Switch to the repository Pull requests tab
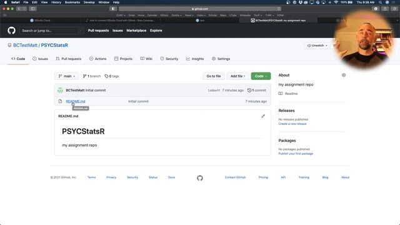This screenshot has height=225, width=400. 69,59
